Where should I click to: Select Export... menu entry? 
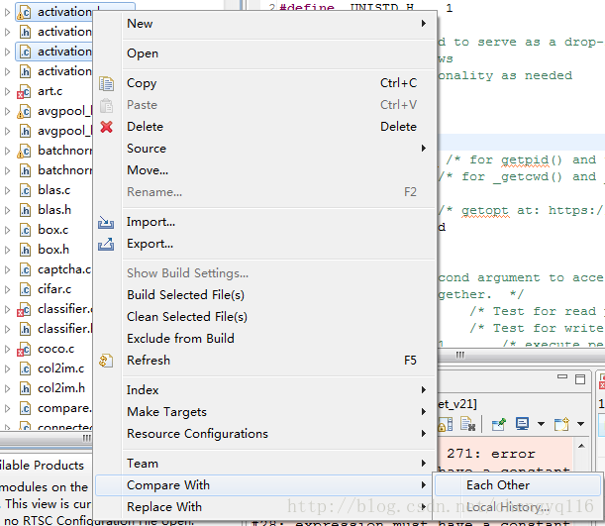pos(266,244)
